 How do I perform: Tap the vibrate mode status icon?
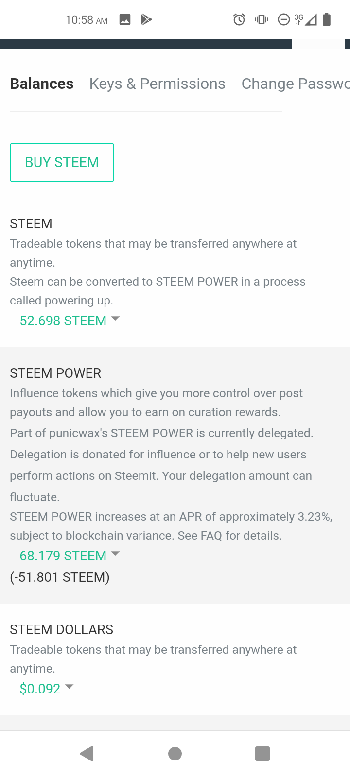click(x=262, y=20)
